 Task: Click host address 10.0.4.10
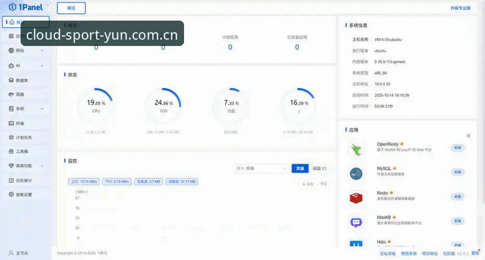point(382,84)
